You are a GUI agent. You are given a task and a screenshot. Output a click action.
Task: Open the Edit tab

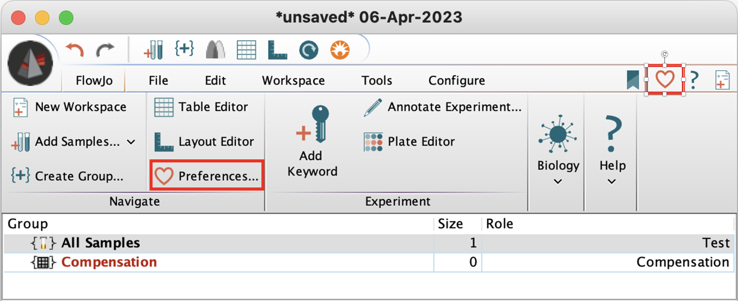pyautogui.click(x=215, y=81)
